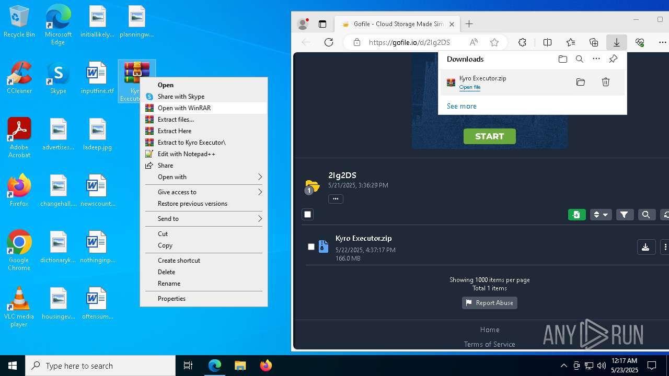Click the Gofile green import icon

click(x=577, y=215)
